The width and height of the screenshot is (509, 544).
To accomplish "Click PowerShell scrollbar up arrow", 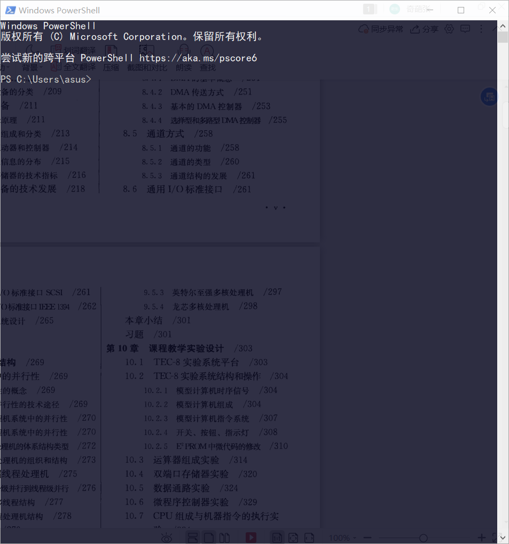I will tap(503, 26).
